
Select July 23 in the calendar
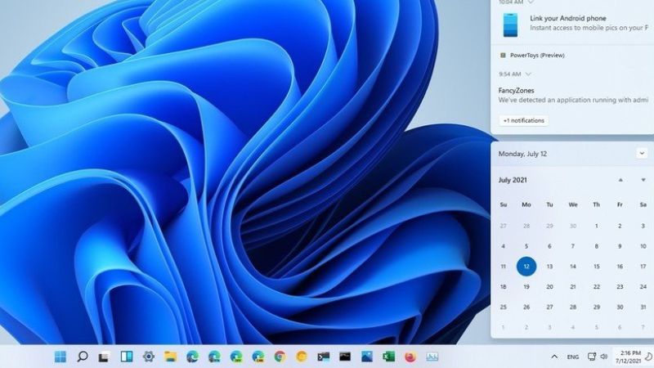620,286
